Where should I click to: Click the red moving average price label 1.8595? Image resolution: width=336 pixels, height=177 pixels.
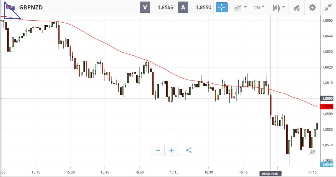click(x=326, y=107)
